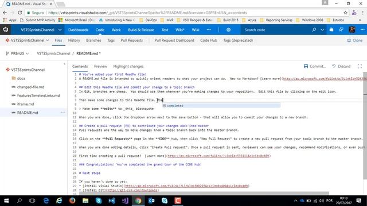Open the DevOps bookmarks folder
This screenshot has width=367, height=206.
click(148, 20)
